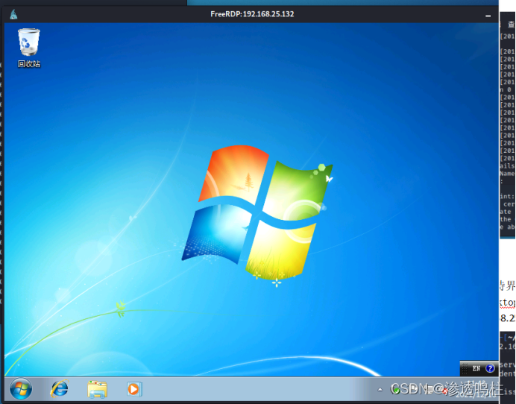Screen dimensions: 516x404
Task: Open Windows Explorer folder icon in taskbar
Action: (97, 389)
